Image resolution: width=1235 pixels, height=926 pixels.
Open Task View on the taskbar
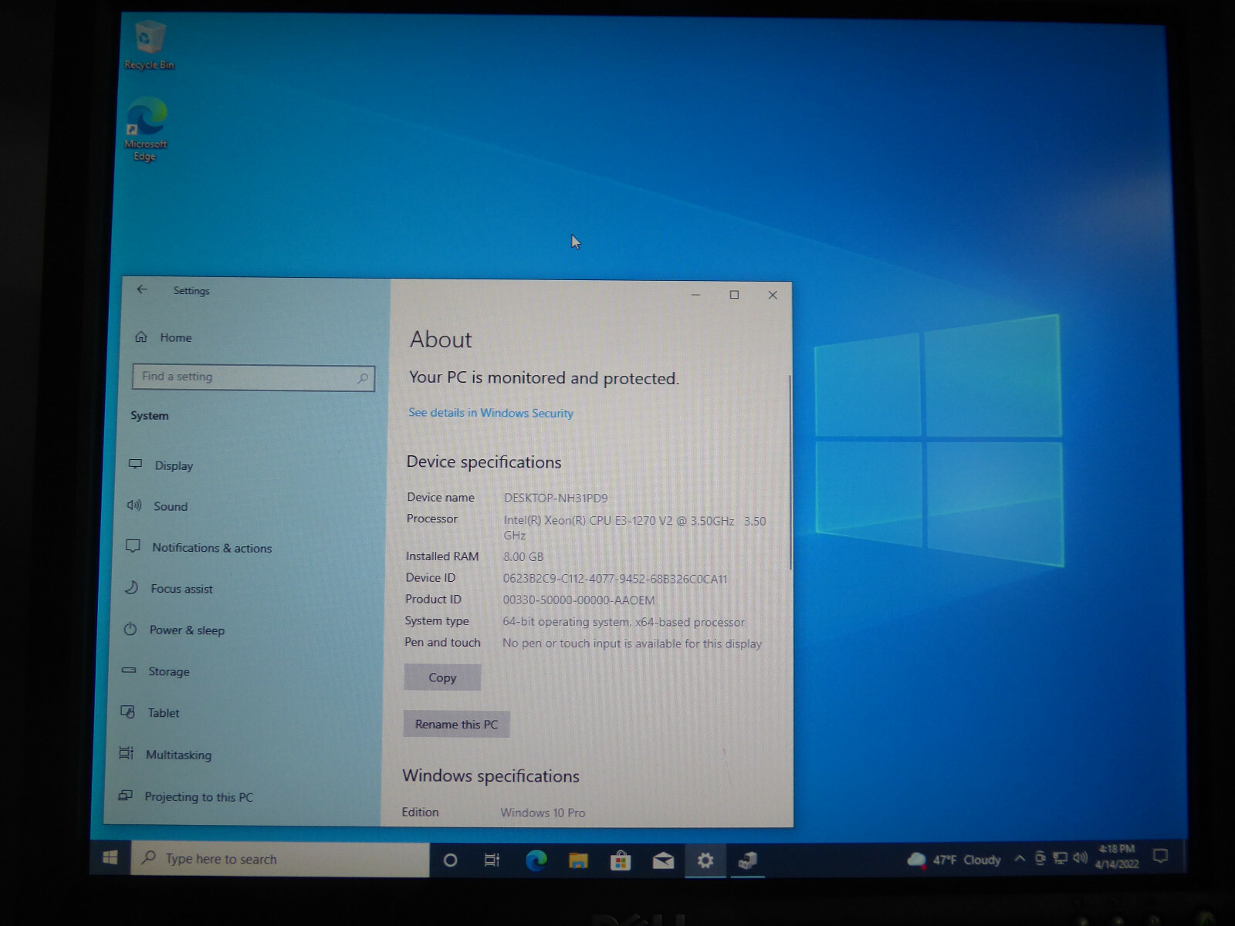point(492,860)
